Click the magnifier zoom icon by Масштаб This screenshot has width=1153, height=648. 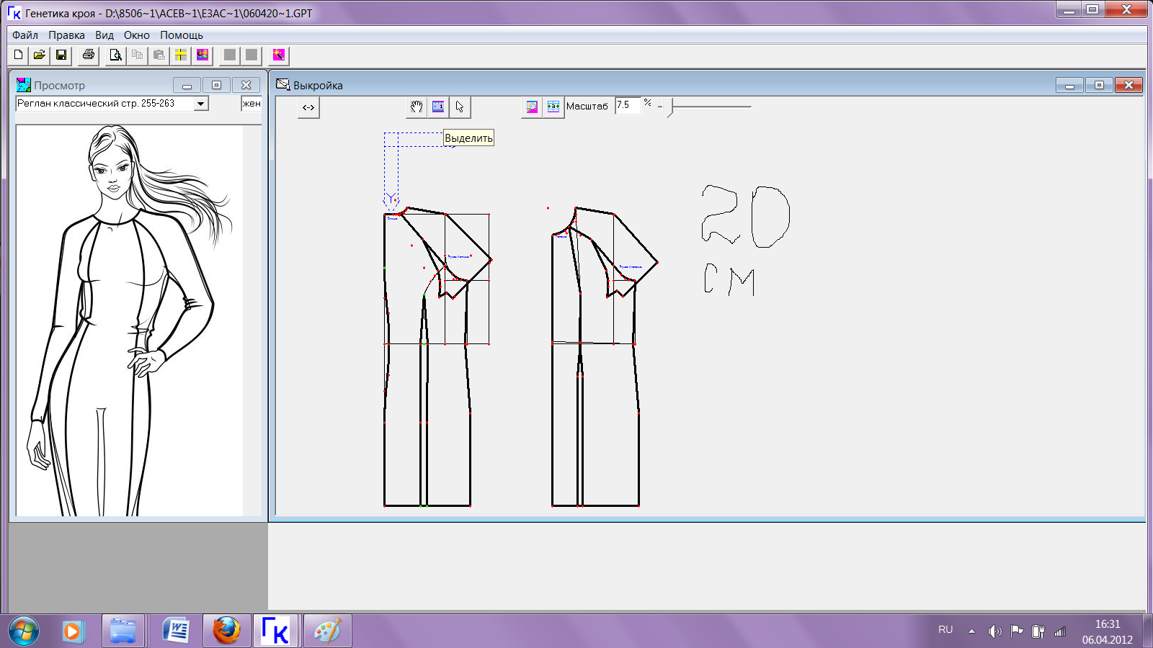(532, 107)
